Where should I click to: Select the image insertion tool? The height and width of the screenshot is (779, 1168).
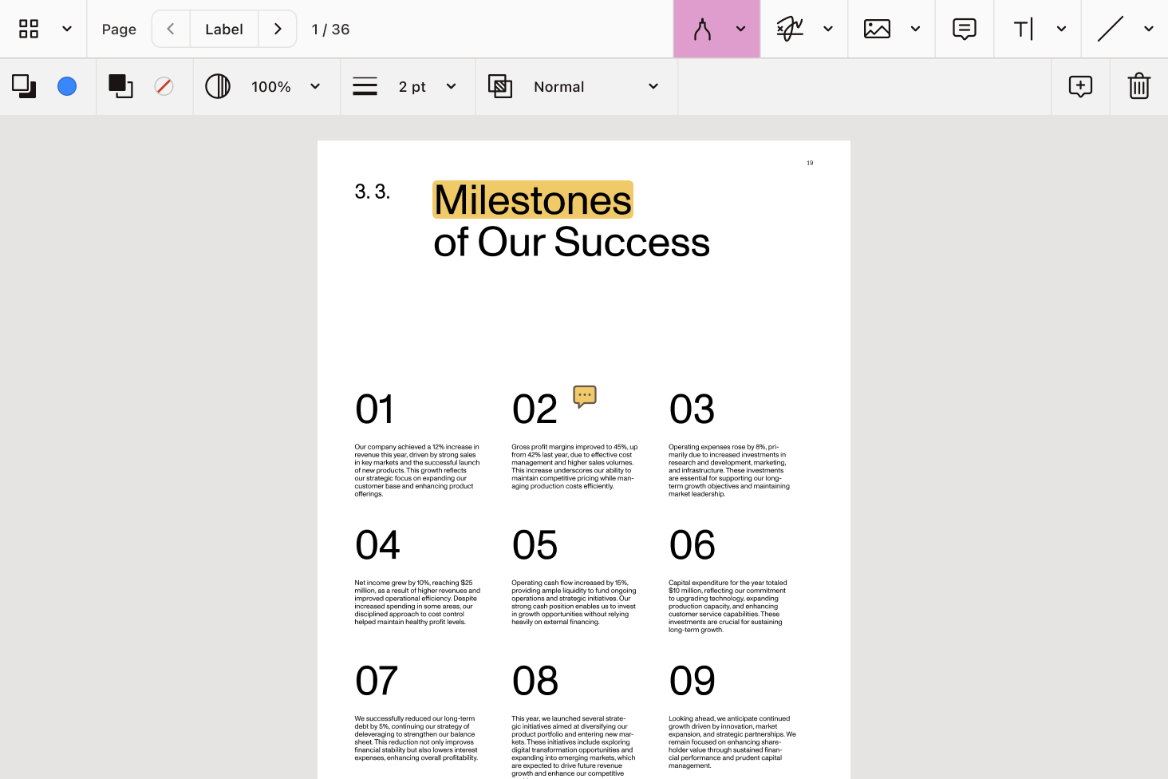875,29
